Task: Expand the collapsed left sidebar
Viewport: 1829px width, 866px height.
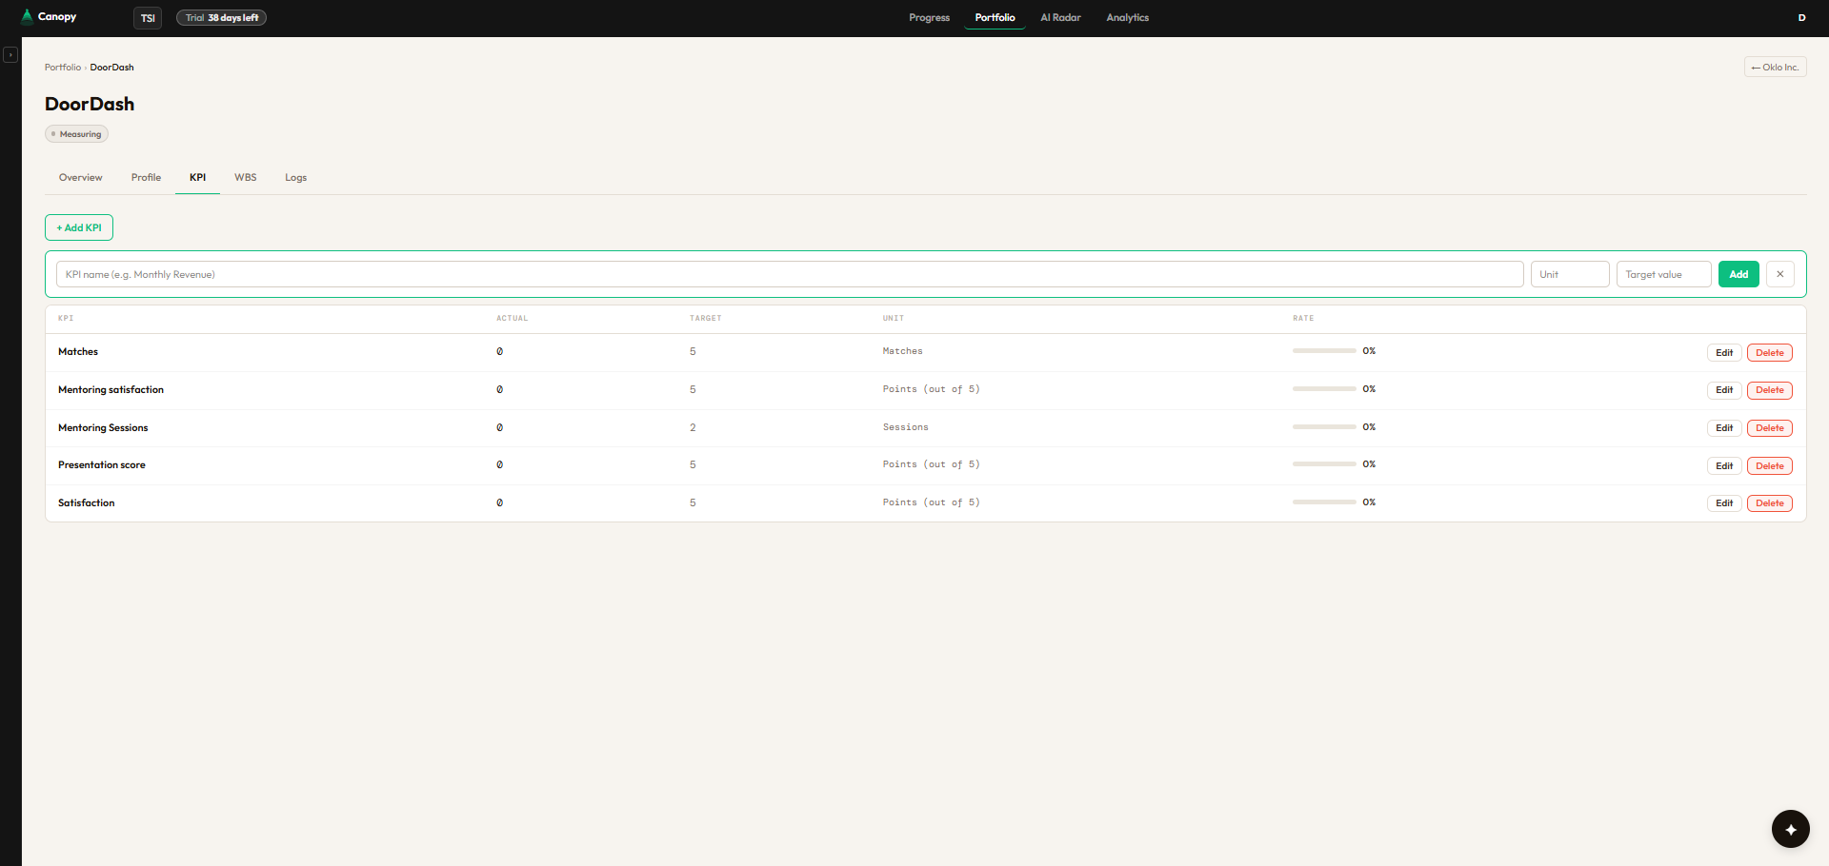Action: pos(10,55)
